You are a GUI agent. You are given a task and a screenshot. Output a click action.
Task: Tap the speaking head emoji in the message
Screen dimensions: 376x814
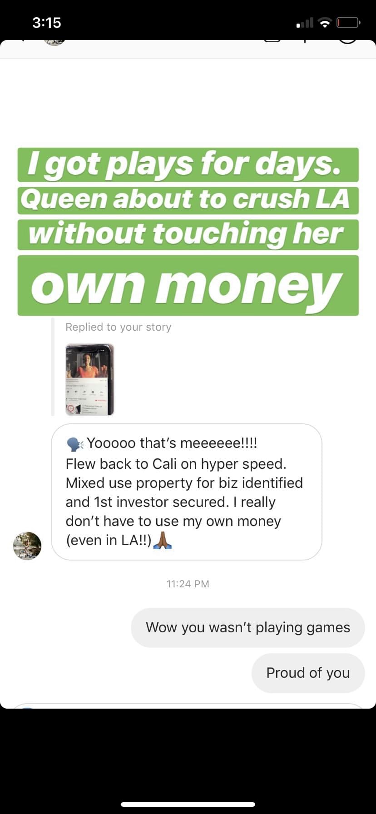[x=75, y=444]
